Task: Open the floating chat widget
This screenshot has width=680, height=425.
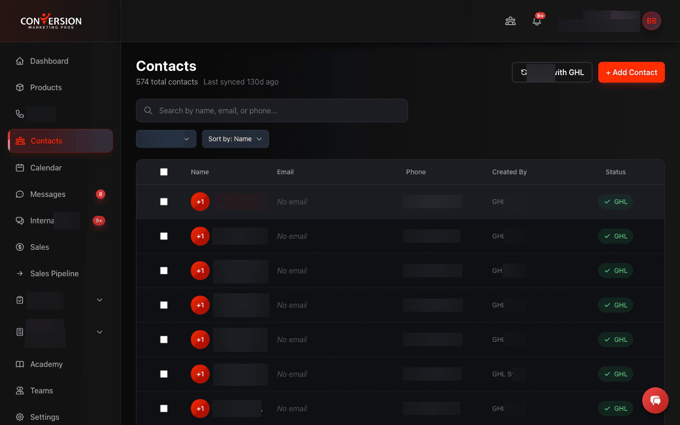Action: coord(655,400)
